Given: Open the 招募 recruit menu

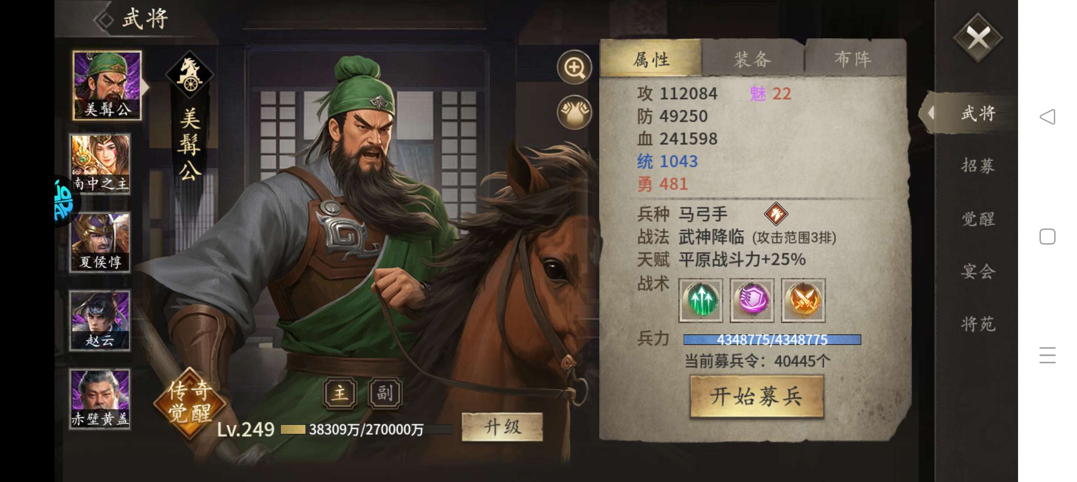Looking at the screenshot, I should (978, 166).
